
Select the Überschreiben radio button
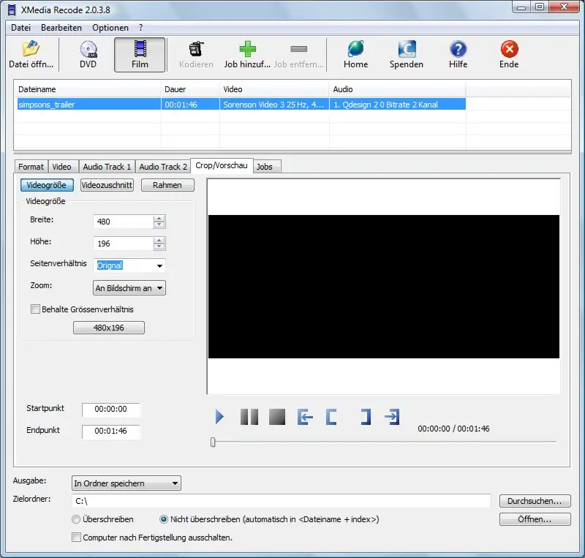pyautogui.click(x=75, y=519)
